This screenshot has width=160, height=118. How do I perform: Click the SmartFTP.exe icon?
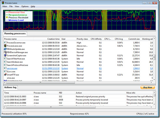pyautogui.click(x=5, y=75)
